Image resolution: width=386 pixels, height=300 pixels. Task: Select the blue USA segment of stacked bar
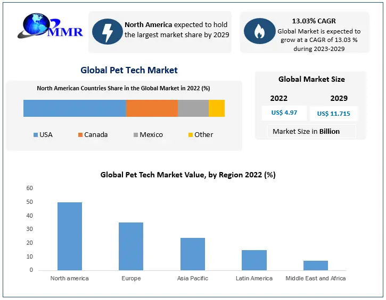tap(75, 108)
